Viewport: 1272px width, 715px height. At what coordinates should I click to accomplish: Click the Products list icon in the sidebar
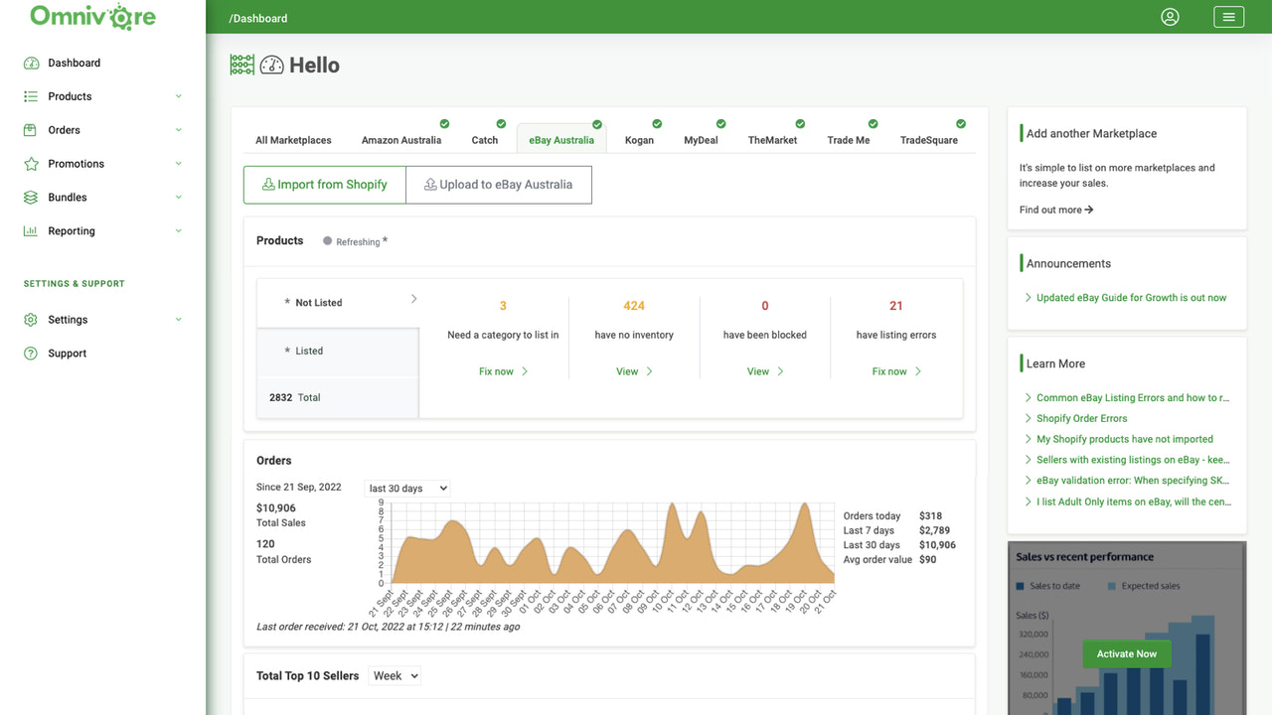click(29, 96)
